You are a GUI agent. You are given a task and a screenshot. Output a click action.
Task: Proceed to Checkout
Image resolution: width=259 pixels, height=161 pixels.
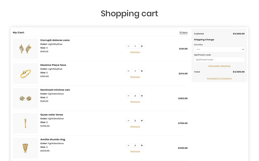tap(219, 79)
